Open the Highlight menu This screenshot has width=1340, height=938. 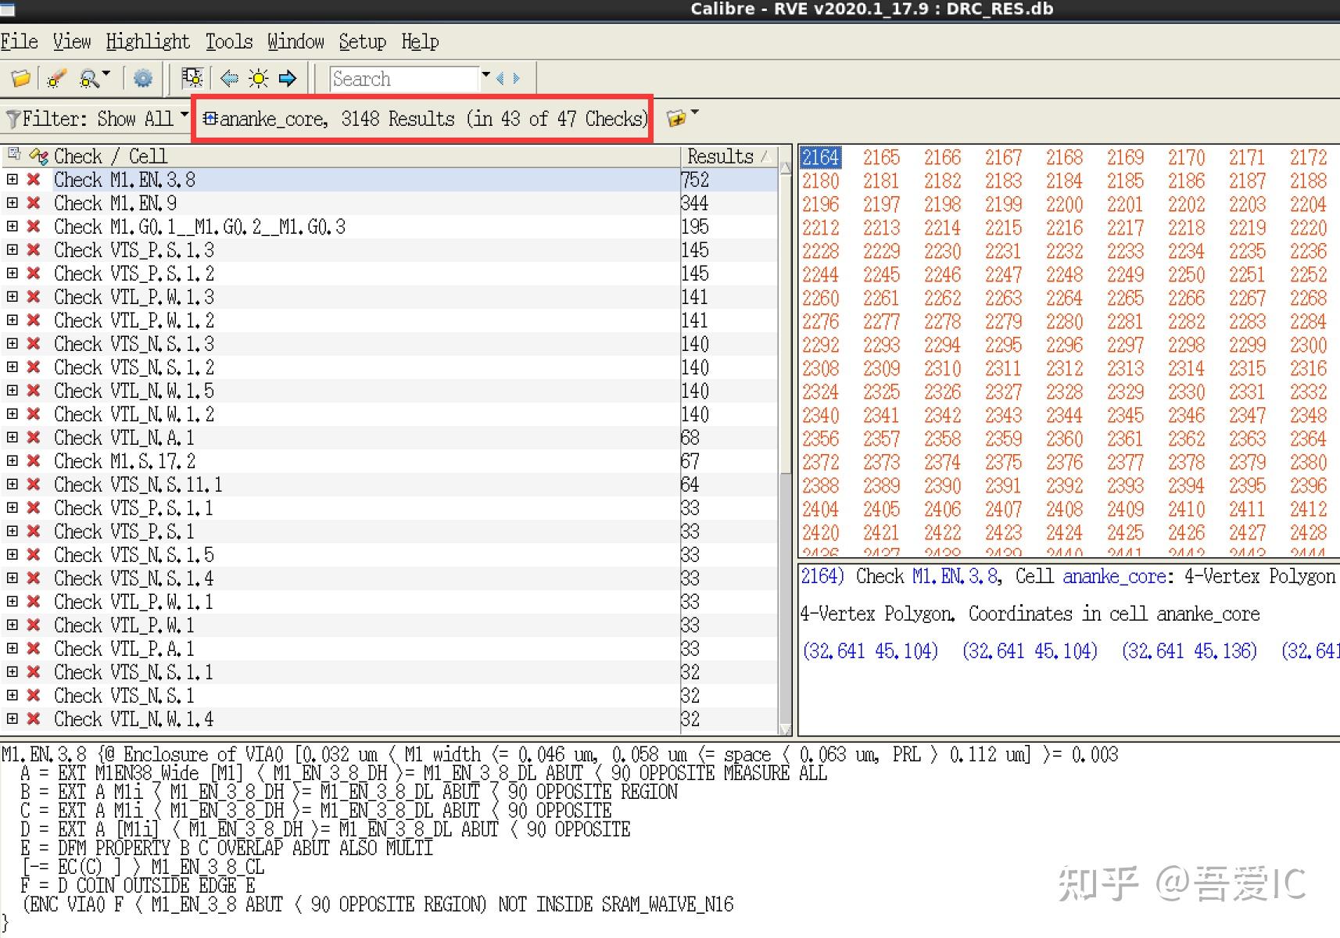pos(147,41)
